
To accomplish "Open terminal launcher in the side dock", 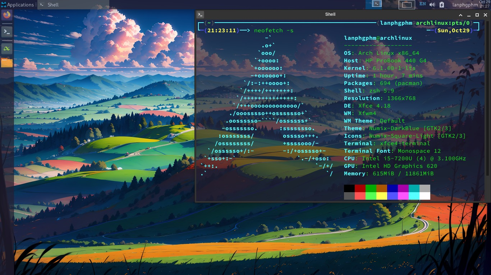I will click(7, 32).
